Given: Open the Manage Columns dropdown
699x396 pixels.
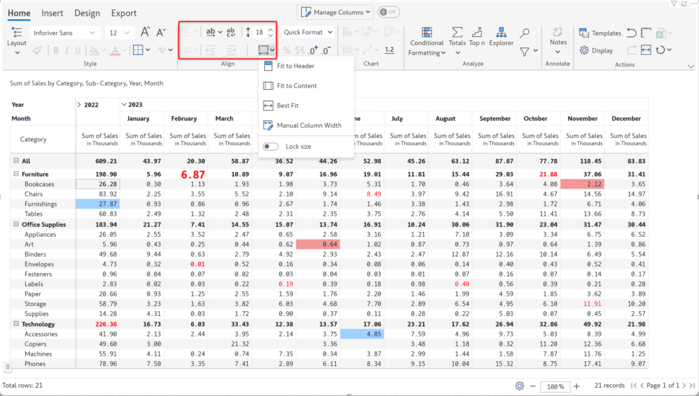Looking at the screenshot, I should tap(335, 12).
